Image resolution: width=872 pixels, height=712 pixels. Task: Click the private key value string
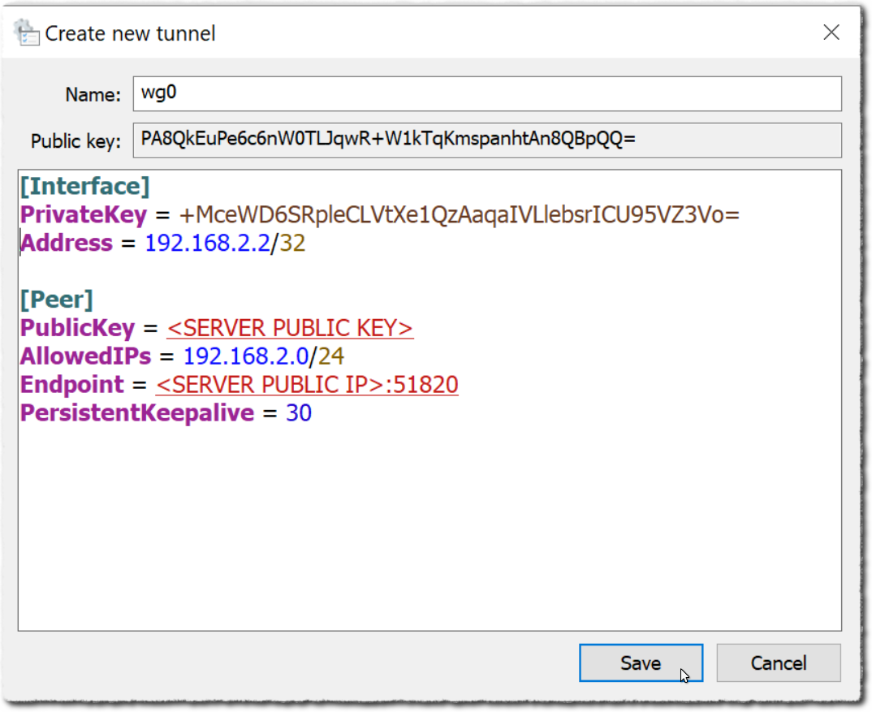tap(460, 215)
